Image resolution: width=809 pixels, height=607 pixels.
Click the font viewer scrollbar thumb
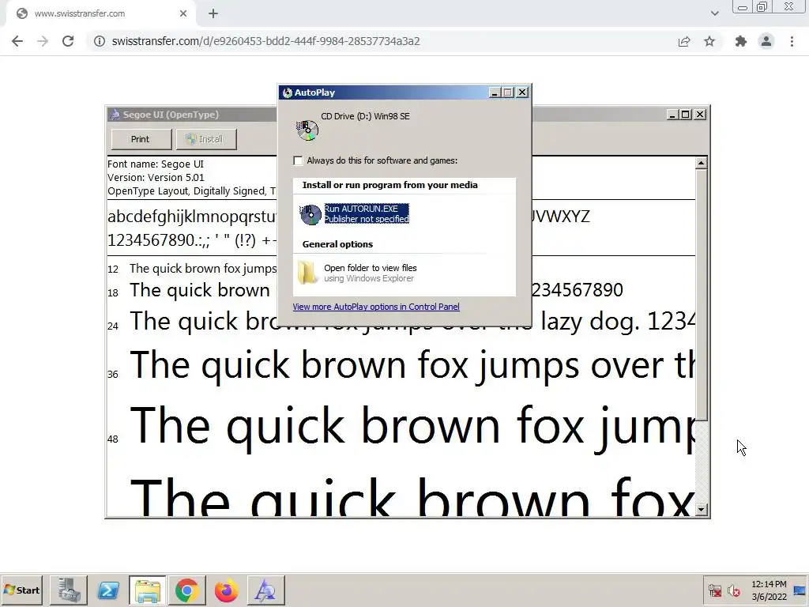click(701, 295)
